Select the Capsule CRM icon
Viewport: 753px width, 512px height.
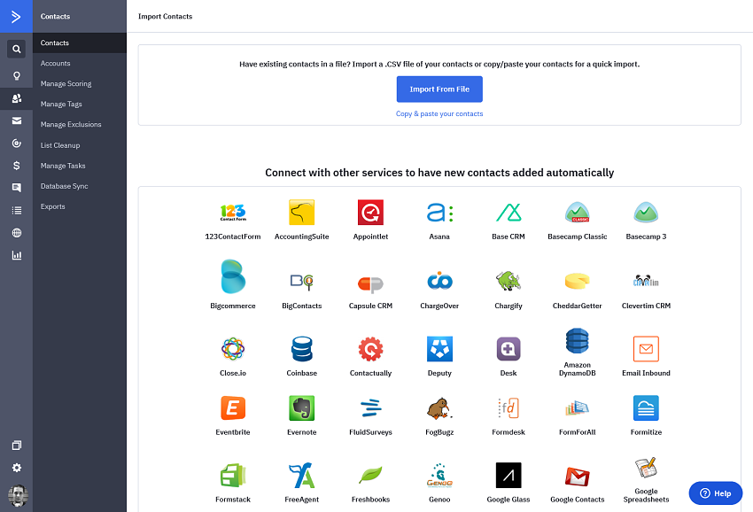pos(370,283)
